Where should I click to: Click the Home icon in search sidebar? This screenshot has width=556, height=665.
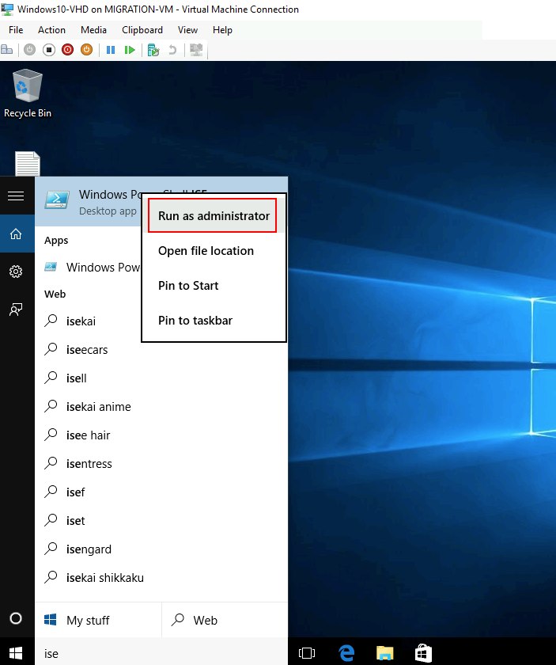[x=16, y=234]
